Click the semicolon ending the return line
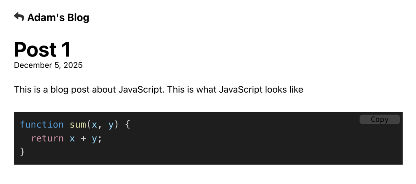 coord(100,139)
